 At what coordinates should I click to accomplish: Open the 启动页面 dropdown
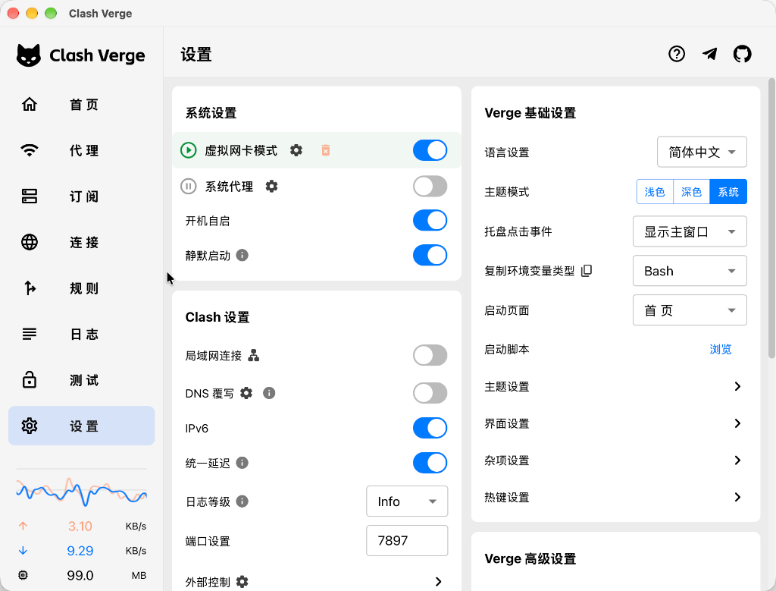(x=690, y=310)
